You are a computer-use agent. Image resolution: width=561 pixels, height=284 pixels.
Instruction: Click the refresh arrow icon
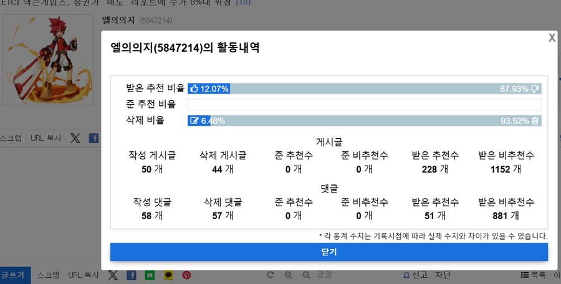point(270,275)
